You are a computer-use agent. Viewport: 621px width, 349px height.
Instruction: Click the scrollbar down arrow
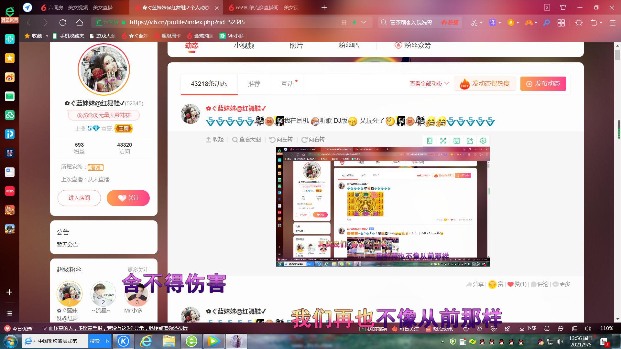pos(617,319)
